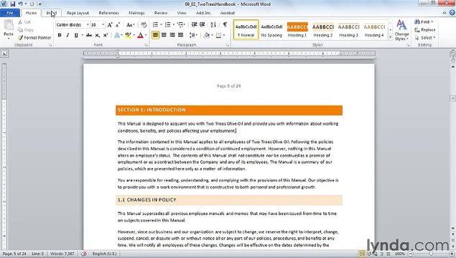This screenshot has width=456, height=258.
Task: Select Align Text Left
Action: 156,35
